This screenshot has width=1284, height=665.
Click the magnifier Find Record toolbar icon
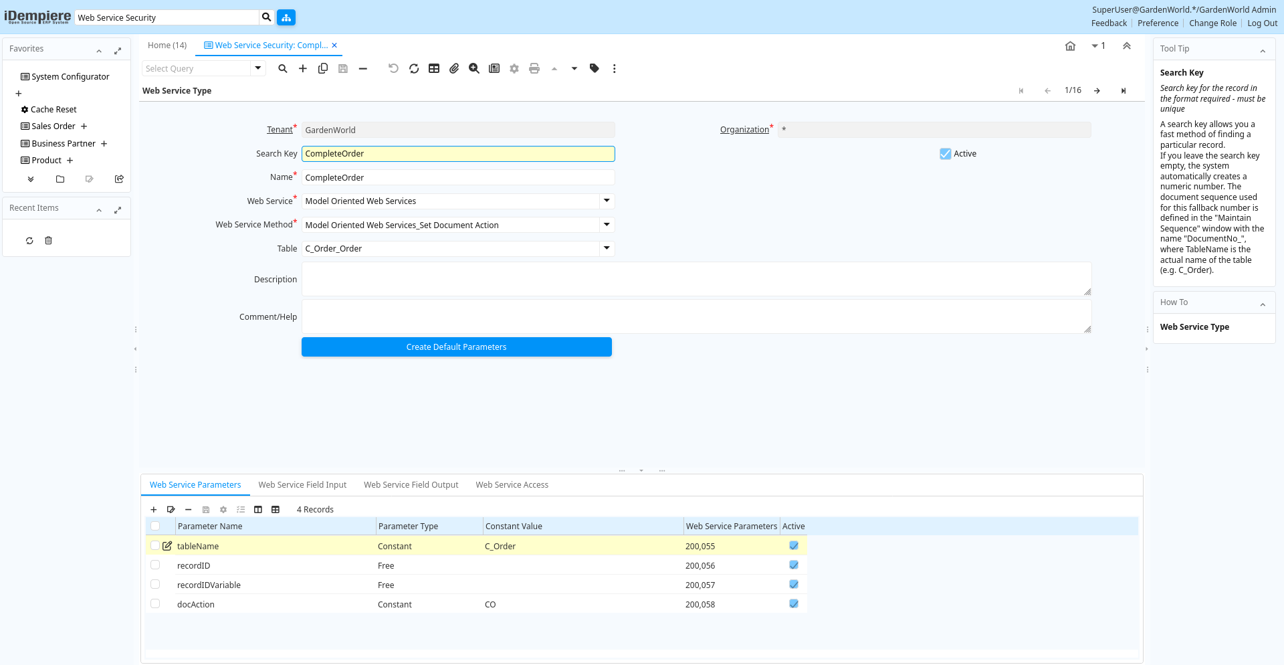[283, 68]
